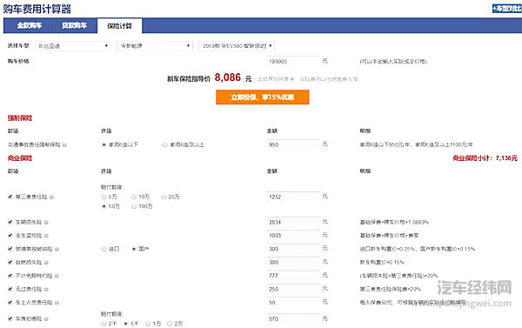Screen dimensions: 522x328
Task: Uncheck the 第三者责任险 checkbox
Action: click(x=10, y=197)
